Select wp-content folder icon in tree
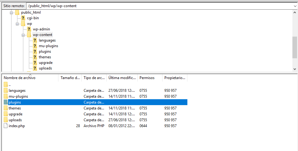The width and height of the screenshot is (298, 151). (29, 35)
